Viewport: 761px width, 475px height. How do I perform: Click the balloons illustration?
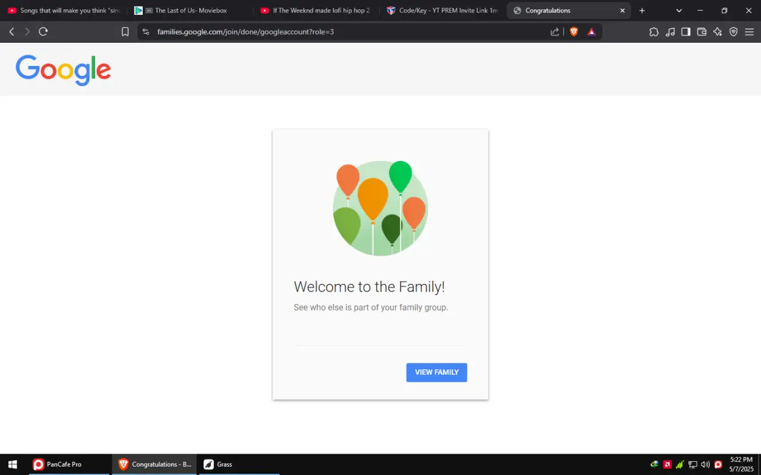(380, 208)
